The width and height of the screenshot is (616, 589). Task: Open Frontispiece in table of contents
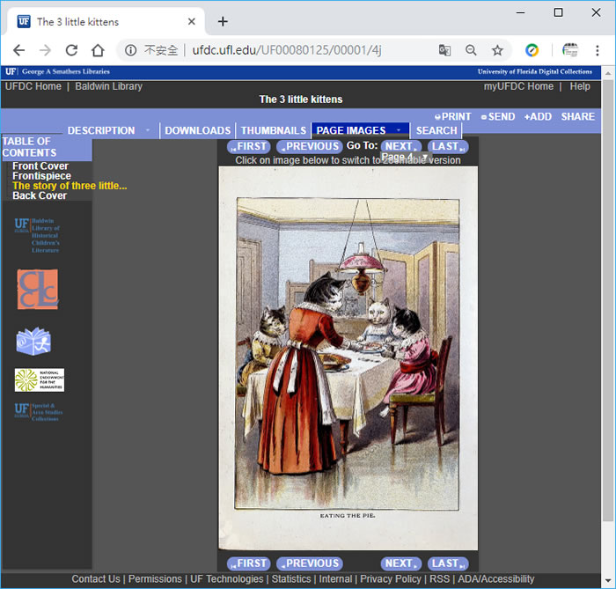click(41, 176)
